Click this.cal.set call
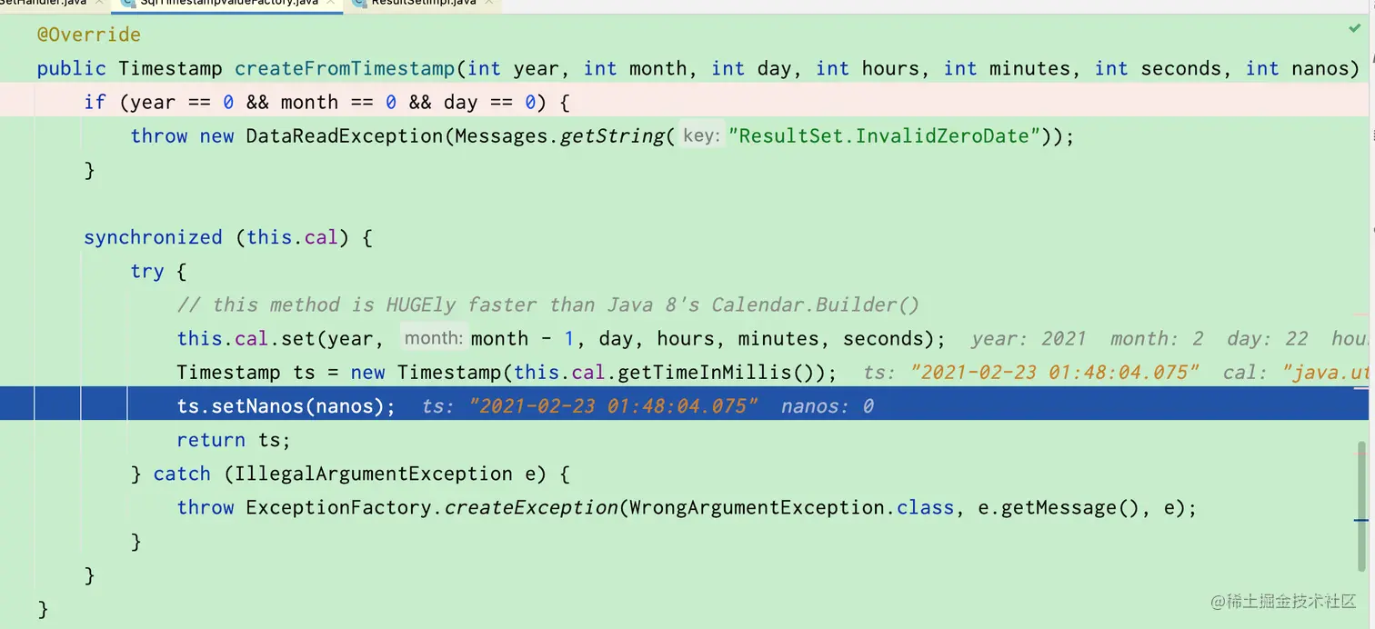 246,338
